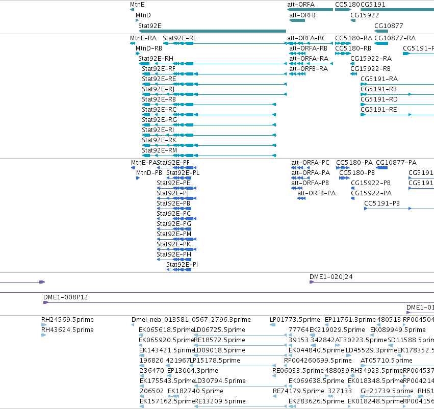The width and height of the screenshot is (434, 409).
Task: Click the MtnD gene label
Action: (143, 15)
